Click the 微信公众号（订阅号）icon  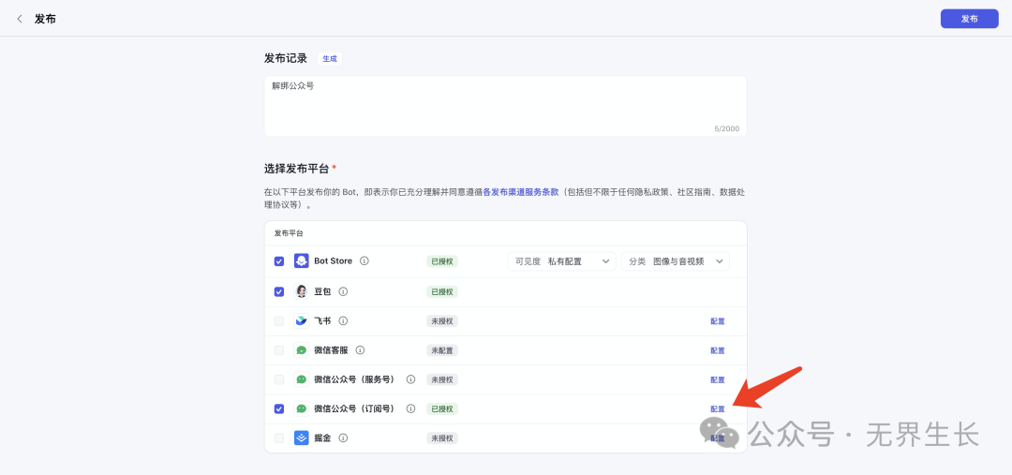tap(302, 408)
